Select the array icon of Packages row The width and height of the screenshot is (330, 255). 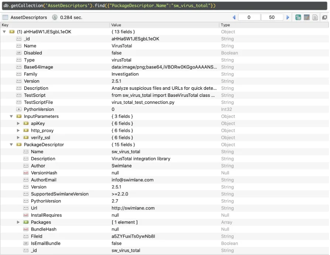point(26,222)
